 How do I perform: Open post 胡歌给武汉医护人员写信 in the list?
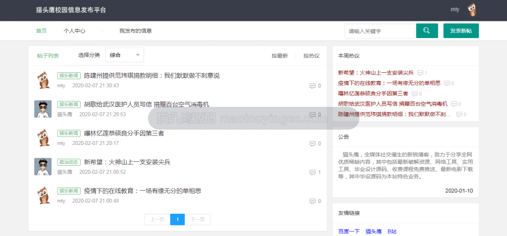click(x=147, y=104)
